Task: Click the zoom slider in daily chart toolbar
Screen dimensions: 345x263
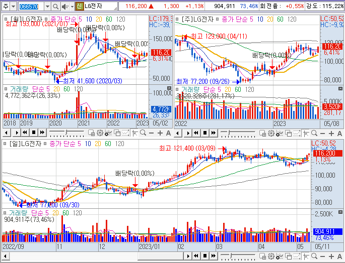Action: (238, 256)
